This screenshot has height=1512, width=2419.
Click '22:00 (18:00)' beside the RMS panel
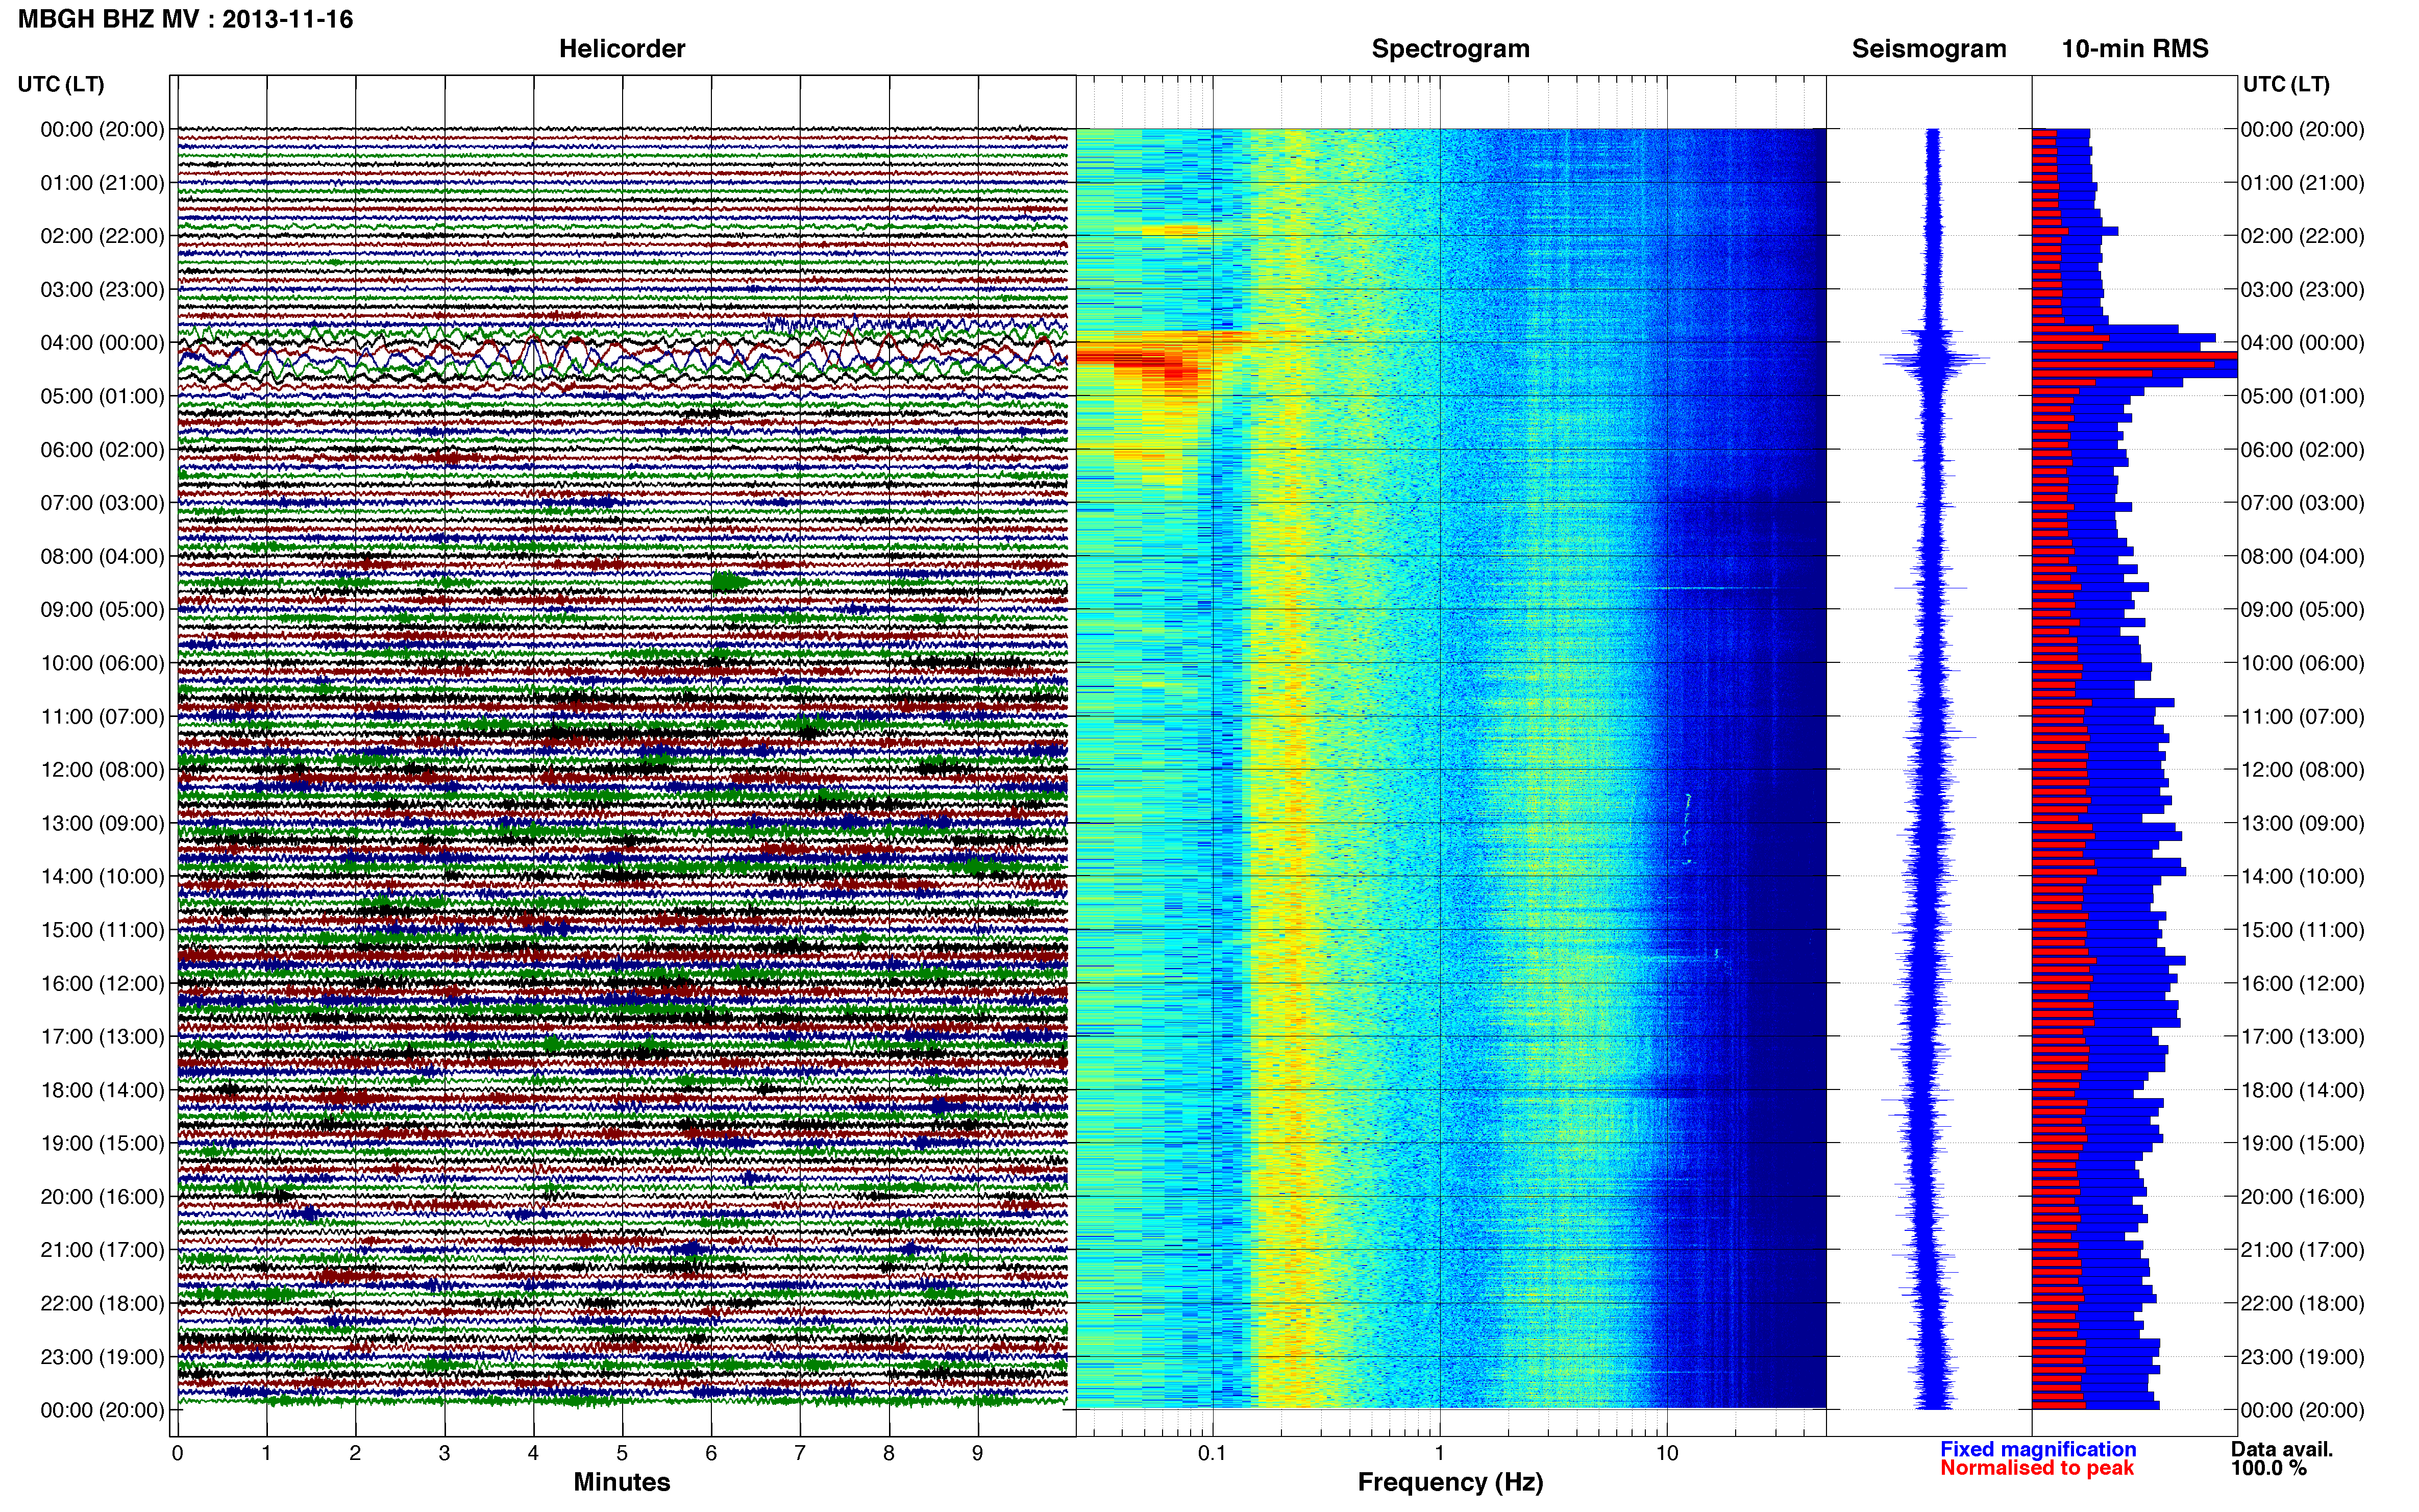pyautogui.click(x=2302, y=1304)
